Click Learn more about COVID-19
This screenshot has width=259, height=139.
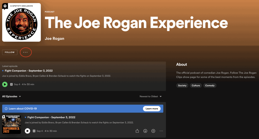(x=152, y=109)
